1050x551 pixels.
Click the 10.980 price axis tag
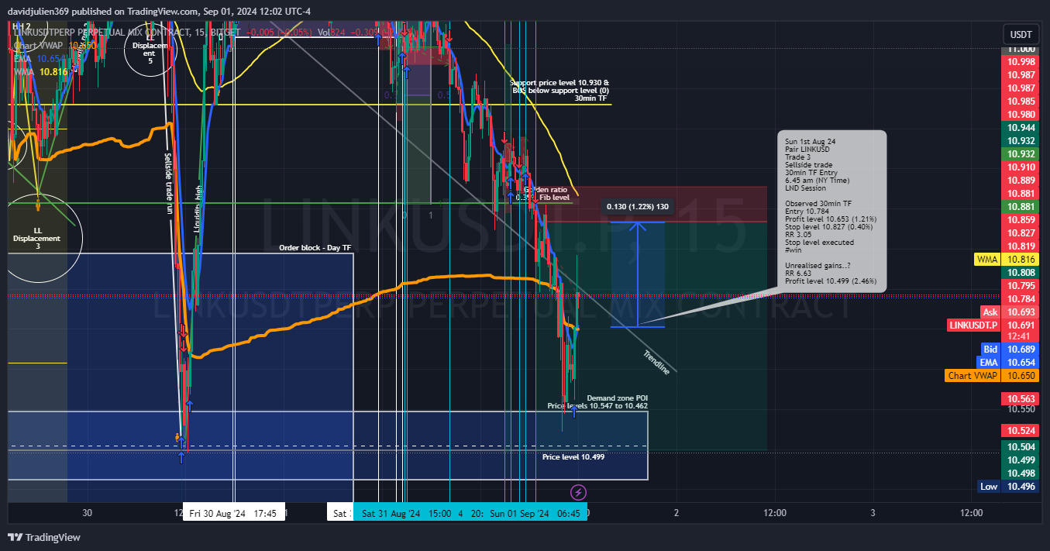pyautogui.click(x=1021, y=115)
